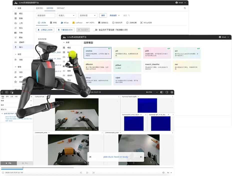
Task: Toggle the left sidebar layout icon in the viewer
Action: [x=162, y=92]
